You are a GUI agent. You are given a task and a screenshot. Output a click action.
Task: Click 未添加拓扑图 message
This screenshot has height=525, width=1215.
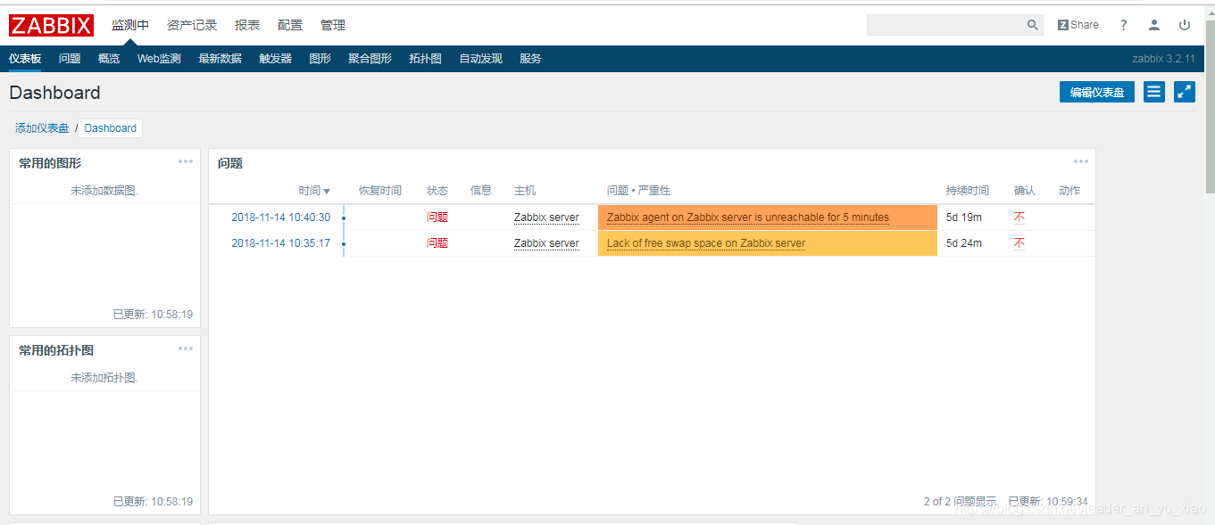tap(104, 378)
